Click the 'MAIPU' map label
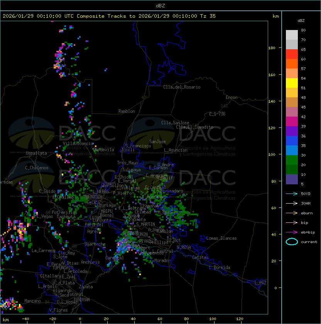The image size is (321, 324). point(106,211)
